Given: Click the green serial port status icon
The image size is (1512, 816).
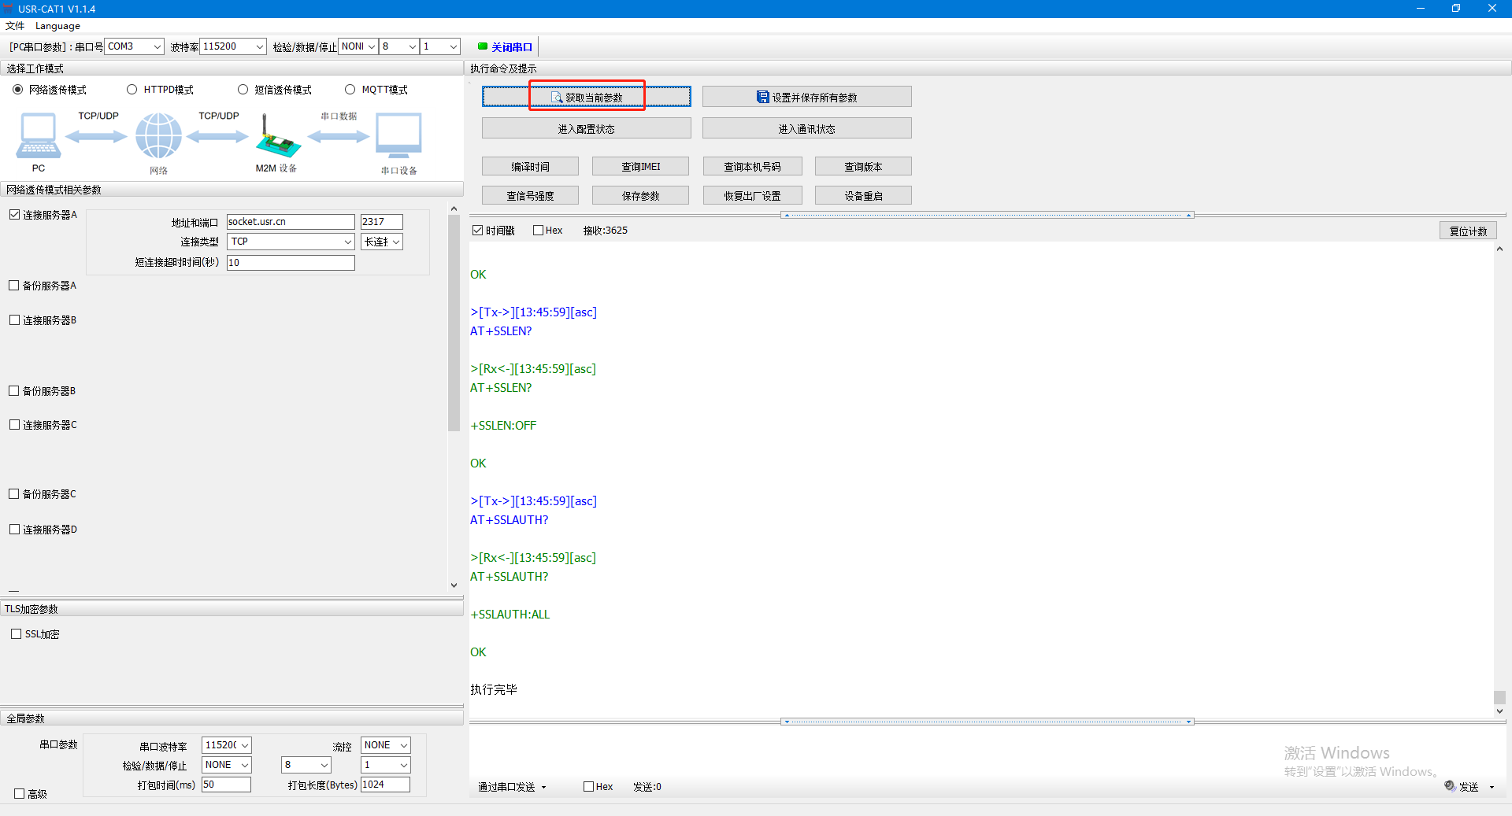Looking at the screenshot, I should click(x=482, y=46).
